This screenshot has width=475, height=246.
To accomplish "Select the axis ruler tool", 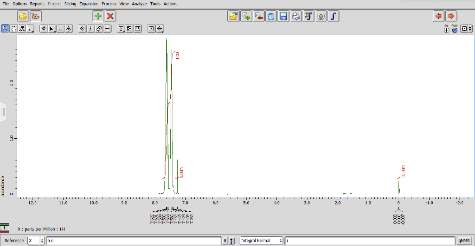I will (60, 29).
